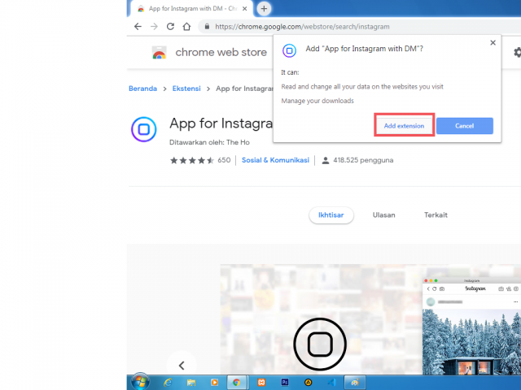Click the browser forward arrow

point(154,27)
